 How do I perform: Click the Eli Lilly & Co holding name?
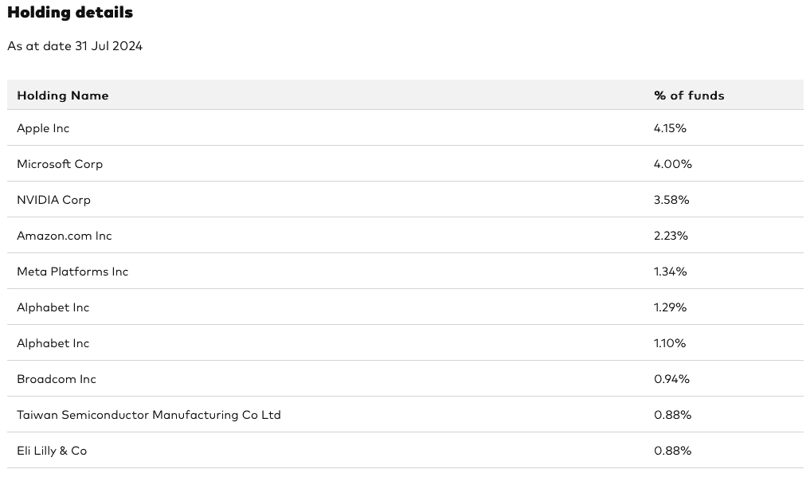(x=52, y=451)
